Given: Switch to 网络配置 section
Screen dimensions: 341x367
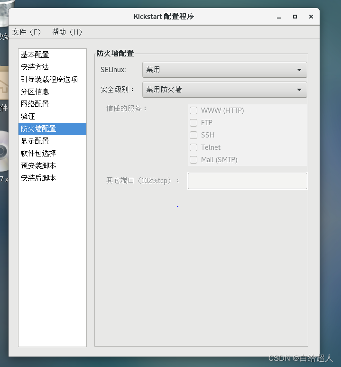Looking at the screenshot, I should click(53, 104).
